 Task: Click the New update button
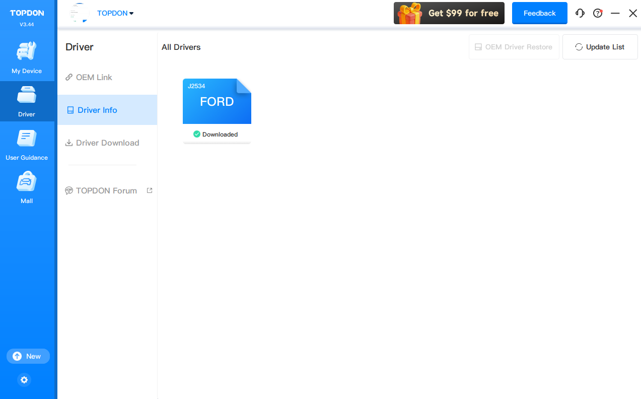point(28,356)
